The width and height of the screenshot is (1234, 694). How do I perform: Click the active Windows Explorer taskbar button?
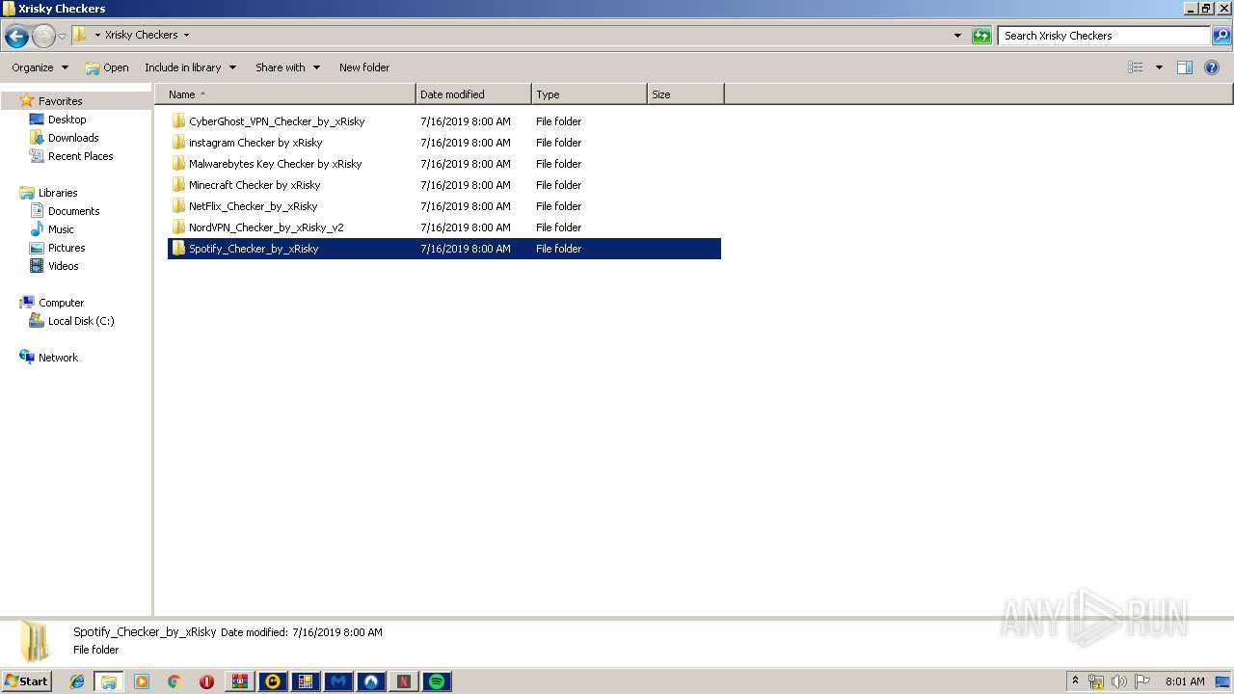(x=109, y=681)
